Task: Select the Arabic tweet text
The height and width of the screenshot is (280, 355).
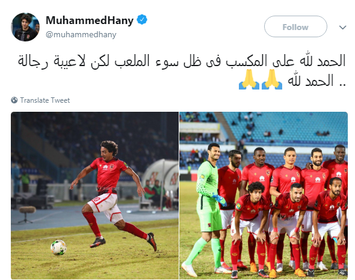Action: 182,70
